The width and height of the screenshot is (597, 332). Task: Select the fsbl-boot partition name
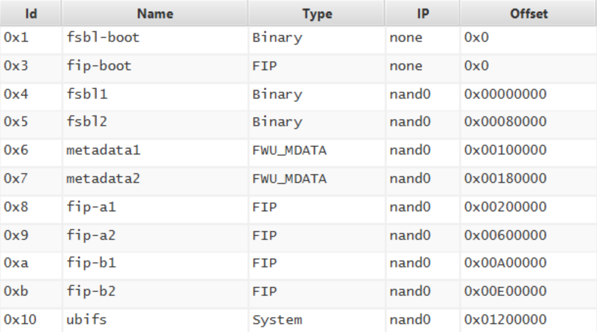coord(103,38)
